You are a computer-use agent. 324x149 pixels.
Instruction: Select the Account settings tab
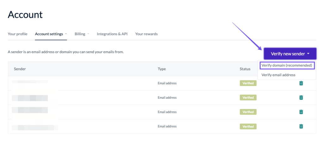click(49, 34)
